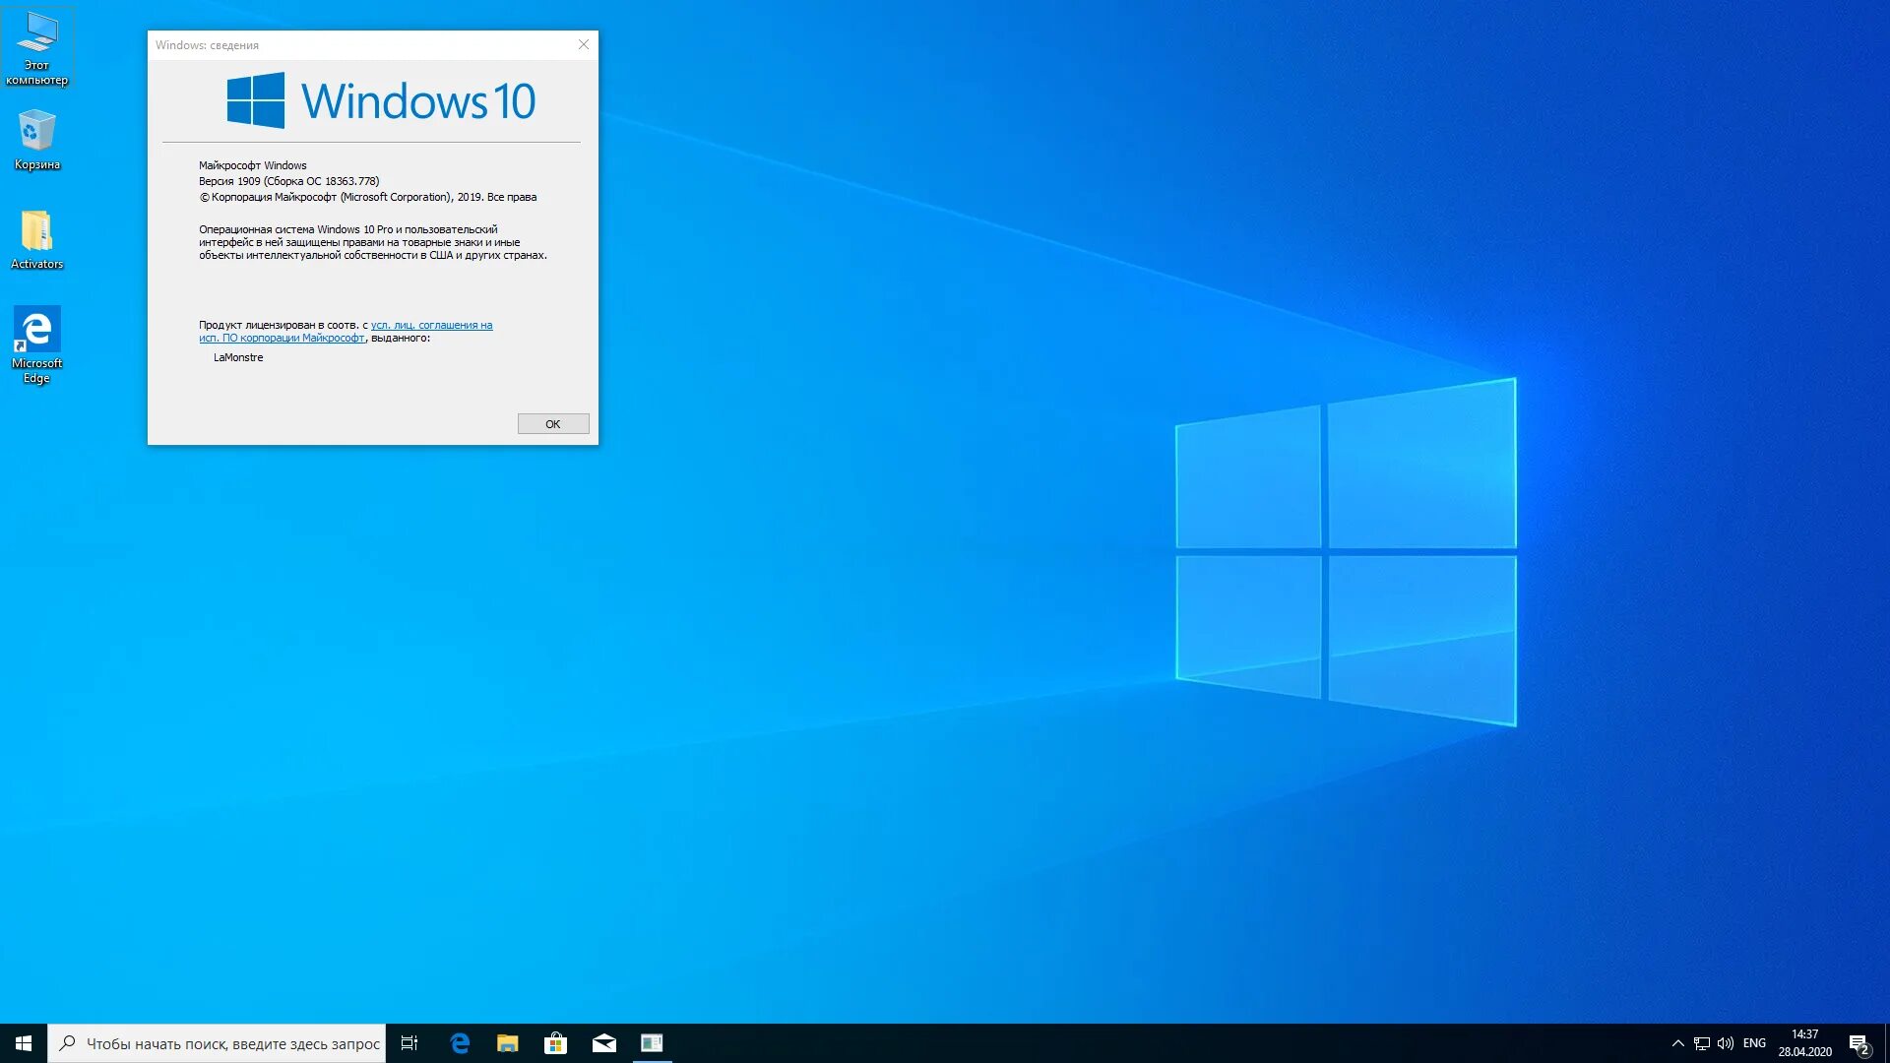This screenshot has height=1063, width=1890.
Task: Open File Explorer from the taskbar
Action: click(x=508, y=1043)
